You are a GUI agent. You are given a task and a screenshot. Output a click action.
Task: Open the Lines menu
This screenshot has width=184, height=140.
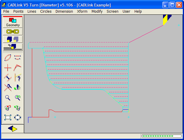32,11
